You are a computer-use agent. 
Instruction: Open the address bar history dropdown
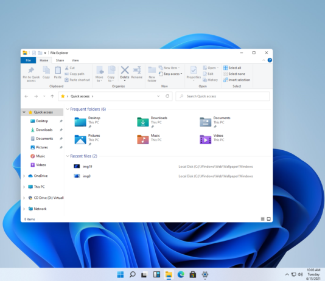point(158,96)
